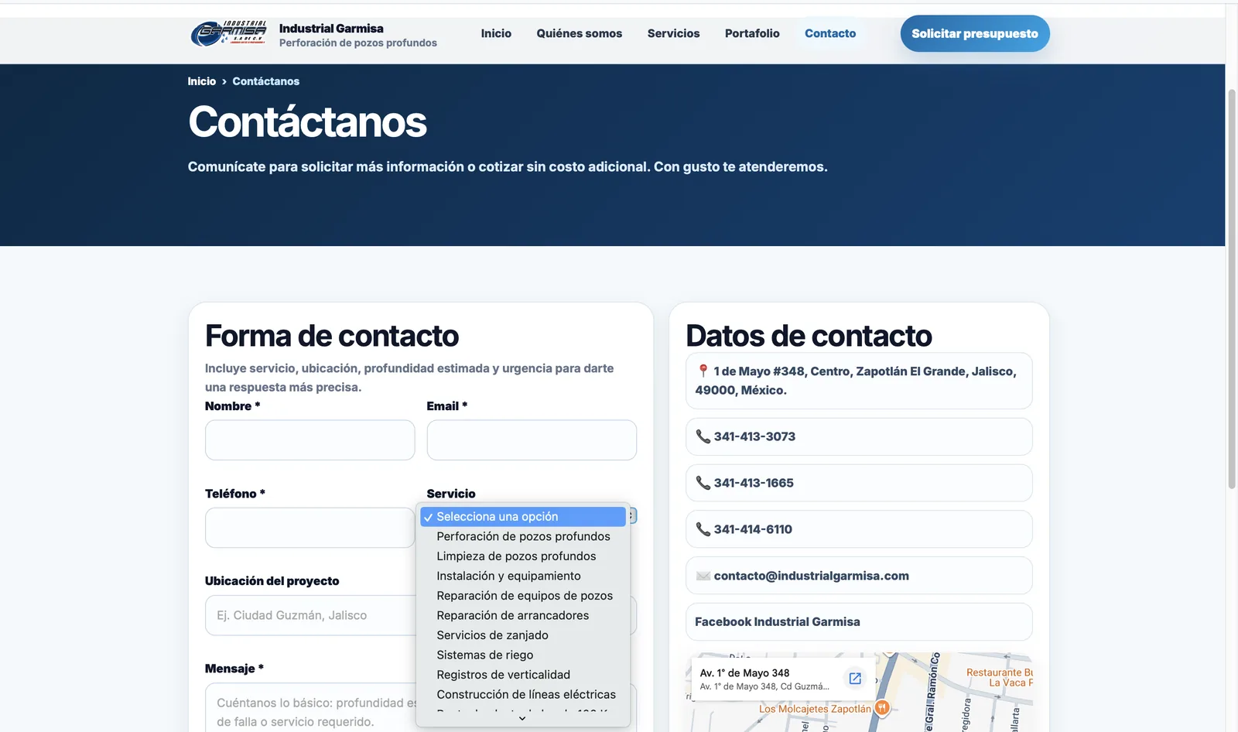The image size is (1238, 732).
Task: Click the Inicio breadcrumb link
Action: pyautogui.click(x=202, y=81)
